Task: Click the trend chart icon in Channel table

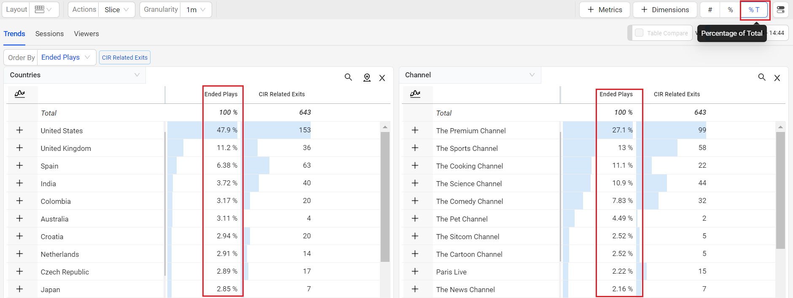Action: 415,94
